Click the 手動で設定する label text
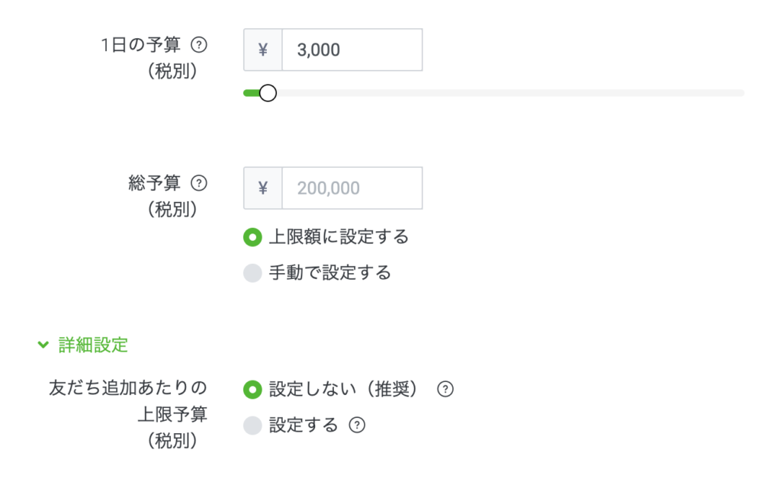Viewport: 781px width, 485px height. (x=329, y=273)
